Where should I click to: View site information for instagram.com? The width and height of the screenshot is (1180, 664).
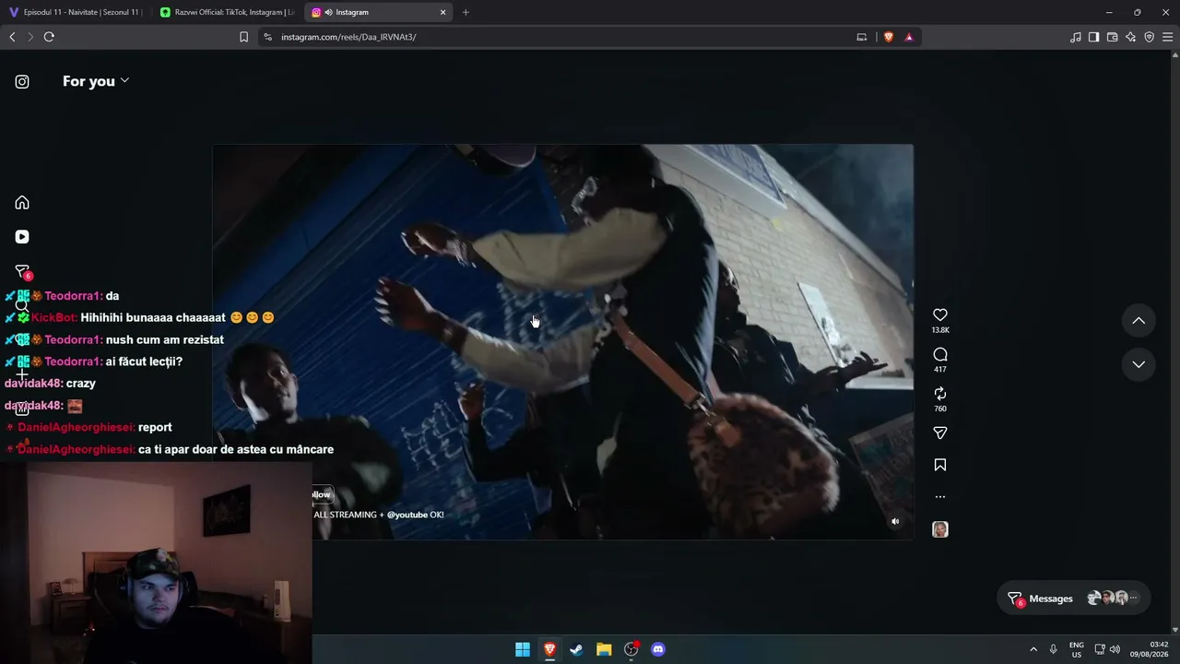pyautogui.click(x=267, y=37)
